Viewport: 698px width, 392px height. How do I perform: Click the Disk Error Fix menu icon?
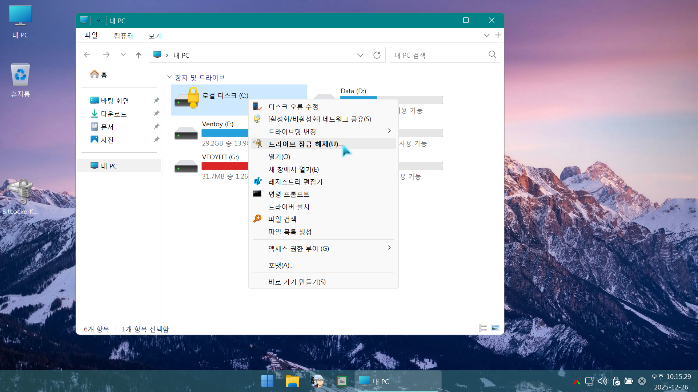pyautogui.click(x=257, y=106)
